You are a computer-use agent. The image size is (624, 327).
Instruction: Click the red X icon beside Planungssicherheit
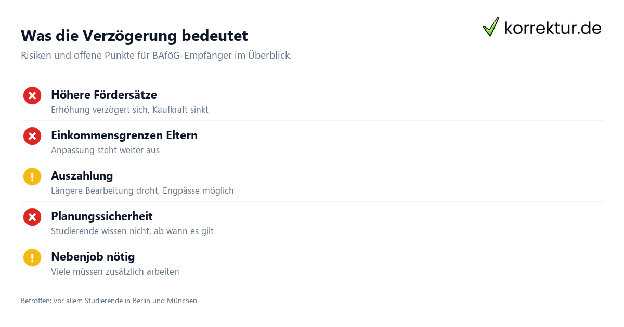pos(32,217)
